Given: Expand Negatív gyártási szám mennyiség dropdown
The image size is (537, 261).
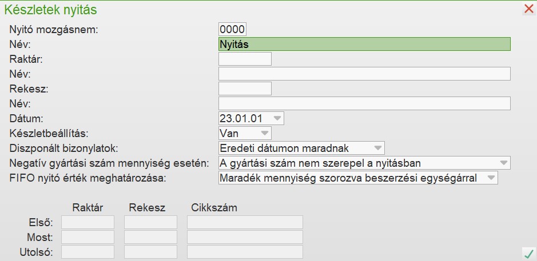Looking at the screenshot, I should click(503, 163).
